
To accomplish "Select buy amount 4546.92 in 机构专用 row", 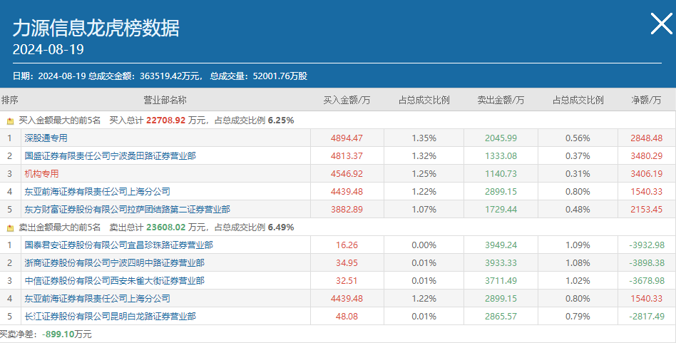I will point(347,174).
